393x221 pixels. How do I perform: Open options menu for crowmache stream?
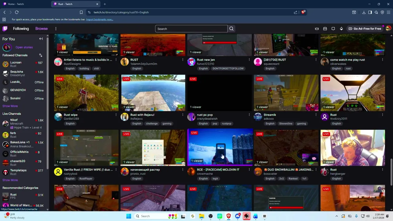click(x=249, y=169)
